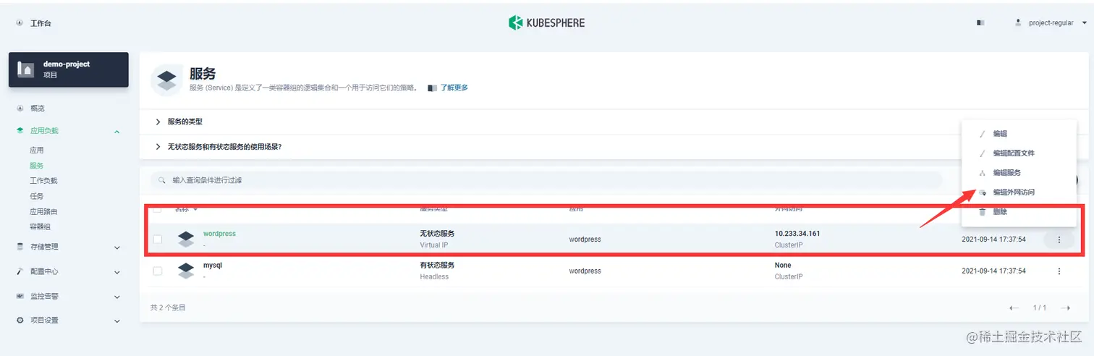This screenshot has width=1094, height=356.
Task: Open the project-regular user dropdown
Action: tap(1052, 23)
